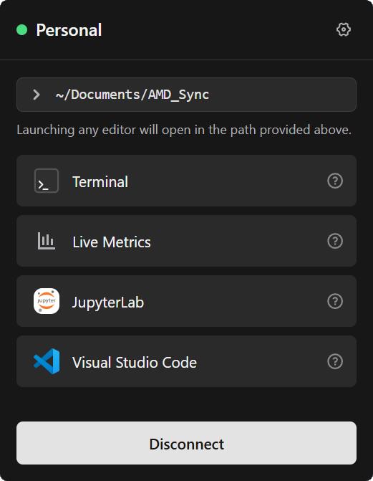Launch Visual Studio Code
Image resolution: width=373 pixels, height=481 pixels.
click(186, 361)
